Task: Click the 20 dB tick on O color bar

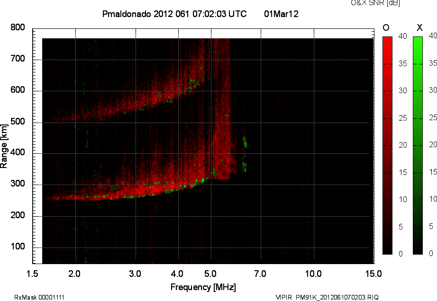Action: pos(403,145)
